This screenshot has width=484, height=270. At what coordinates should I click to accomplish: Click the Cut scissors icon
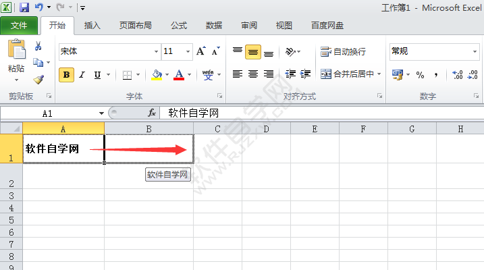(38, 47)
